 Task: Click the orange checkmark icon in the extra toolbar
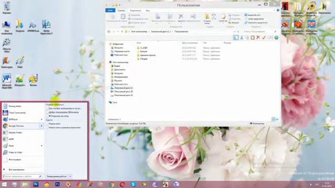tap(264, 38)
